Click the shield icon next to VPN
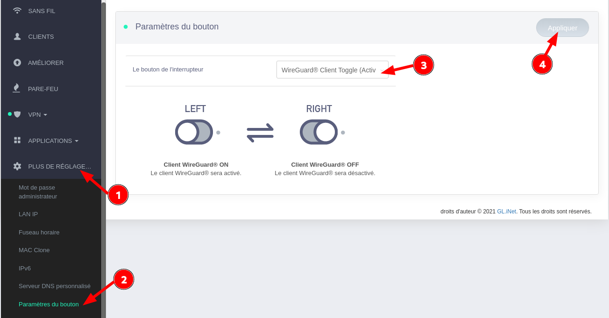Image resolution: width=609 pixels, height=318 pixels. tap(17, 114)
